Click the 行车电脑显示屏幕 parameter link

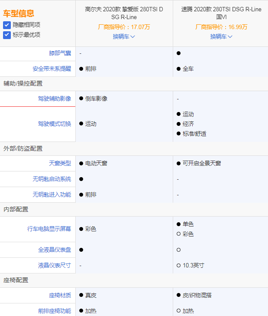[x=49, y=229]
